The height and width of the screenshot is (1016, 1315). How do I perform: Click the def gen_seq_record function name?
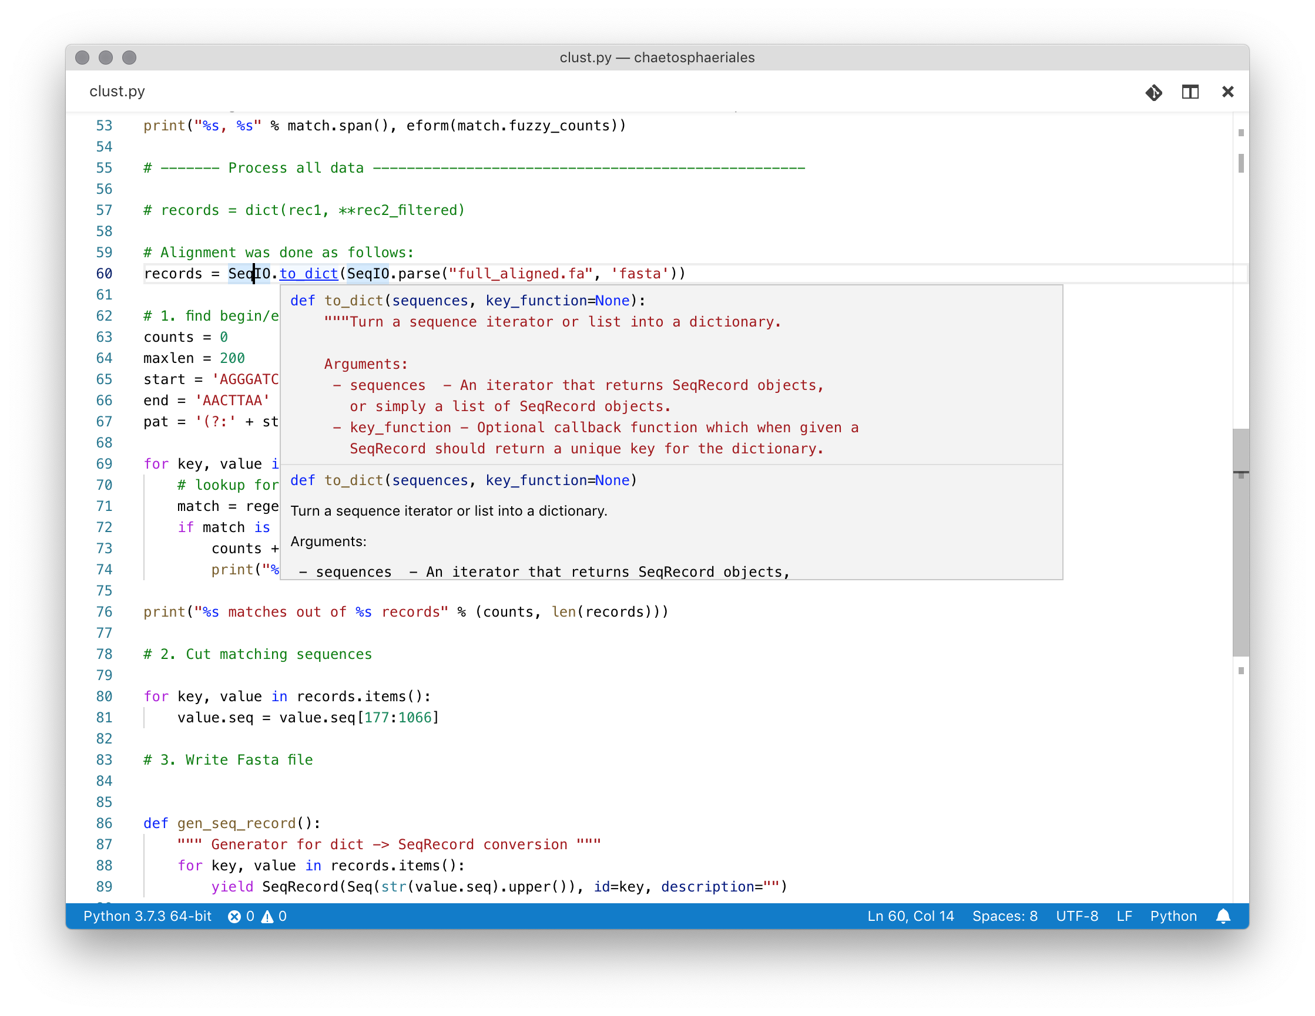point(236,823)
